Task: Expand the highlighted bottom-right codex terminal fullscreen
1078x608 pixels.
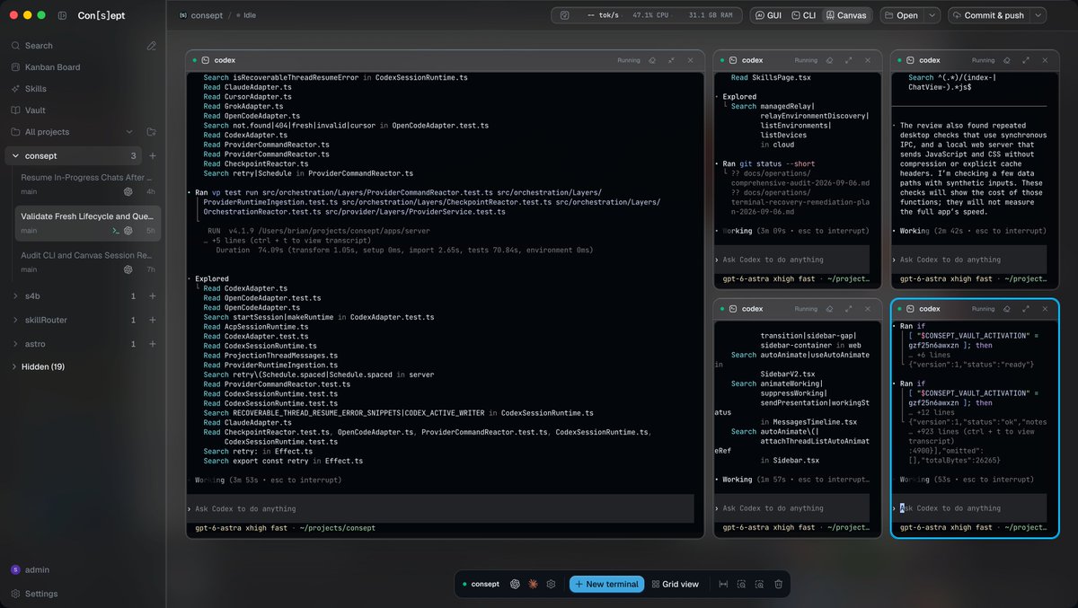Action: (1025, 309)
